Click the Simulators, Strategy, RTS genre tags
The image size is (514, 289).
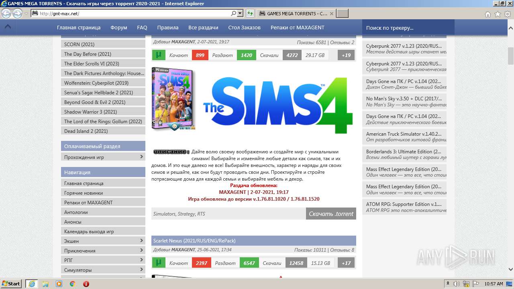click(179, 214)
